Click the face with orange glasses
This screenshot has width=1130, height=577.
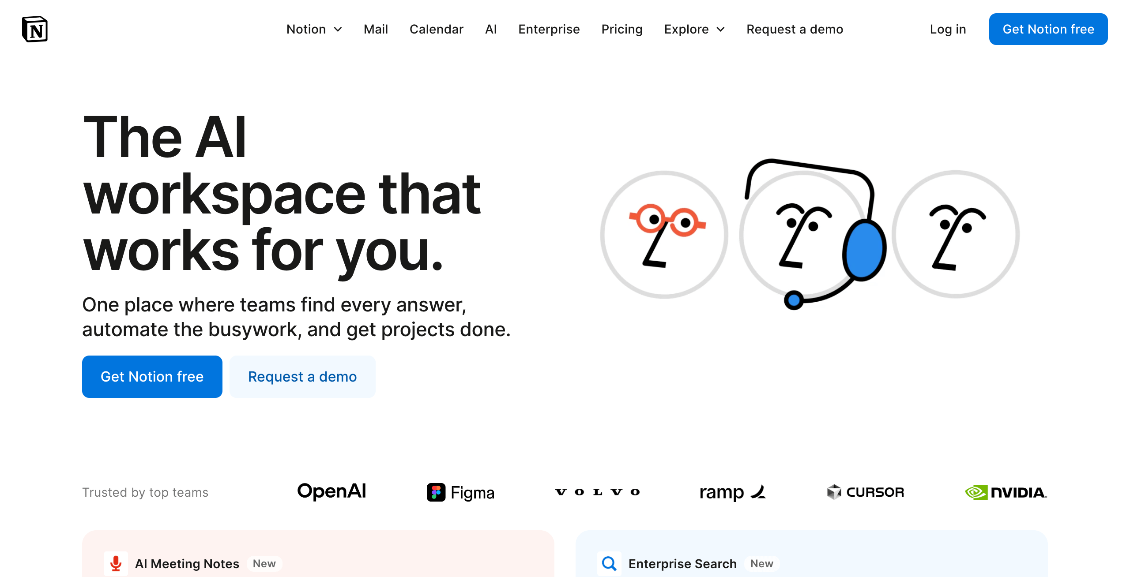pos(664,235)
